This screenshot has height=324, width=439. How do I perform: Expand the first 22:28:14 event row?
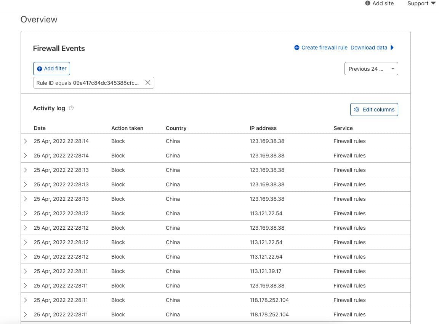pos(25,141)
